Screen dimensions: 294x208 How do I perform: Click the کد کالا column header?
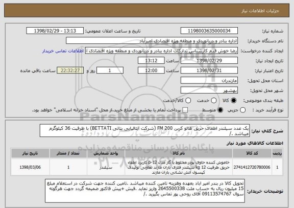coord(252,153)
